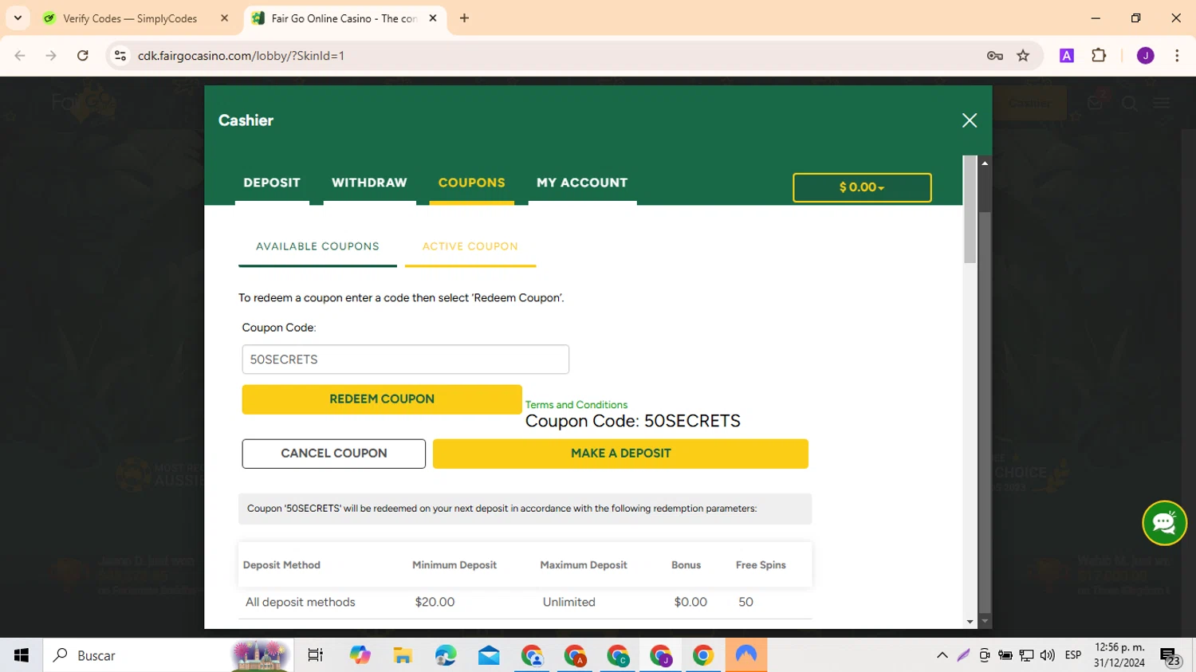1196x672 pixels.
Task: Switch to the Deposit tab
Action: 272,183
